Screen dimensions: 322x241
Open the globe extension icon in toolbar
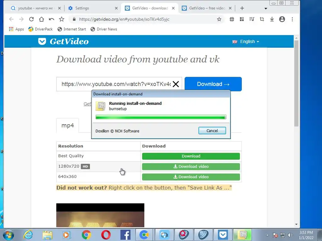pos(232,19)
